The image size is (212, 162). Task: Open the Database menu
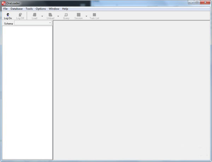point(17,9)
